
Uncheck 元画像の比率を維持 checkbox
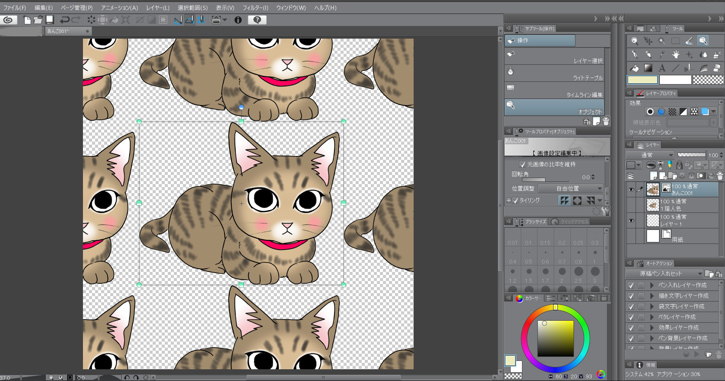(522, 164)
